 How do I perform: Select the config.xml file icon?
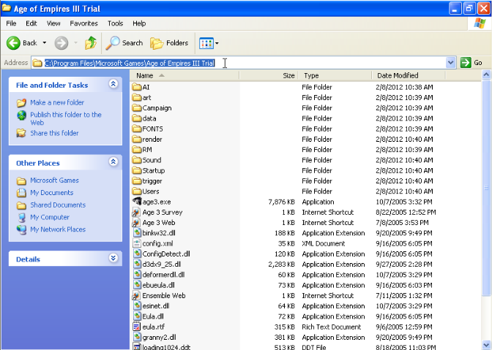(x=136, y=243)
